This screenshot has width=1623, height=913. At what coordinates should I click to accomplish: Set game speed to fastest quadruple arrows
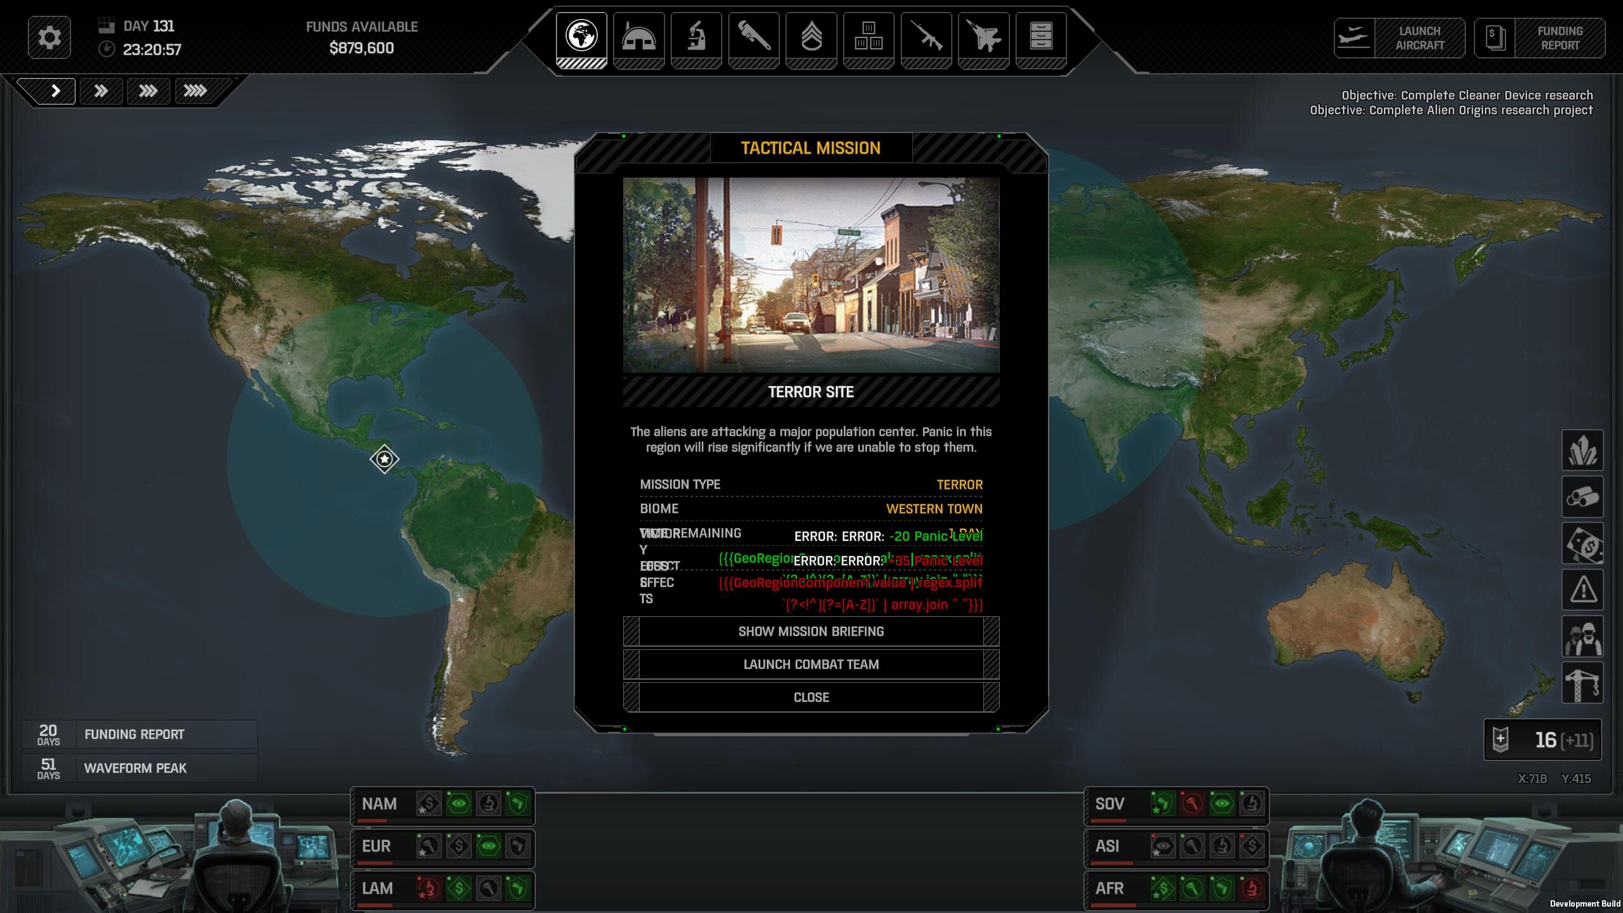[195, 91]
